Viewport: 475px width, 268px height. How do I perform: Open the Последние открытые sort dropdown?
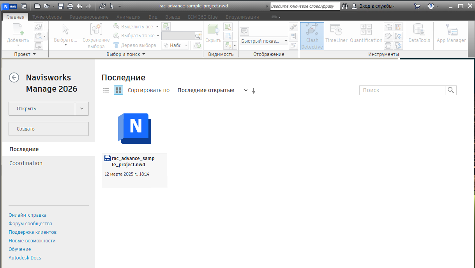(x=212, y=90)
